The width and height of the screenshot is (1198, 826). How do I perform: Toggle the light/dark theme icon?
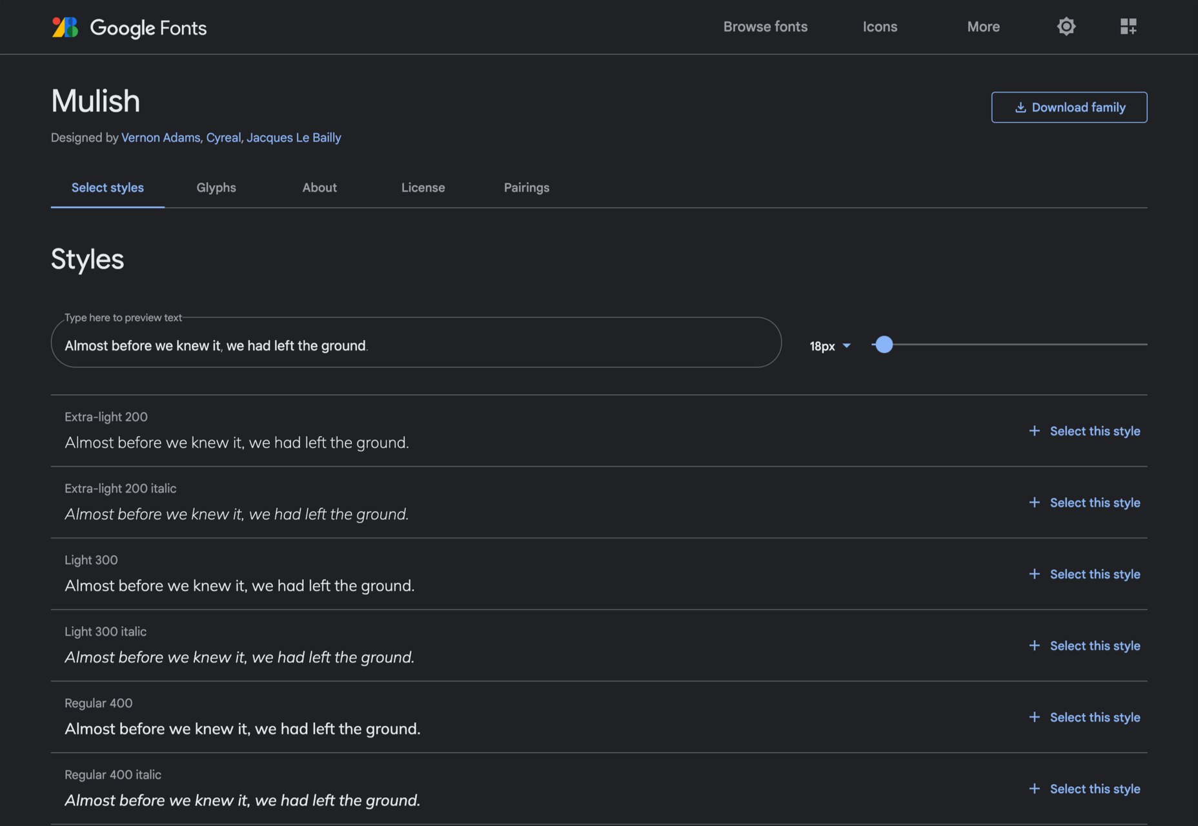(1066, 26)
